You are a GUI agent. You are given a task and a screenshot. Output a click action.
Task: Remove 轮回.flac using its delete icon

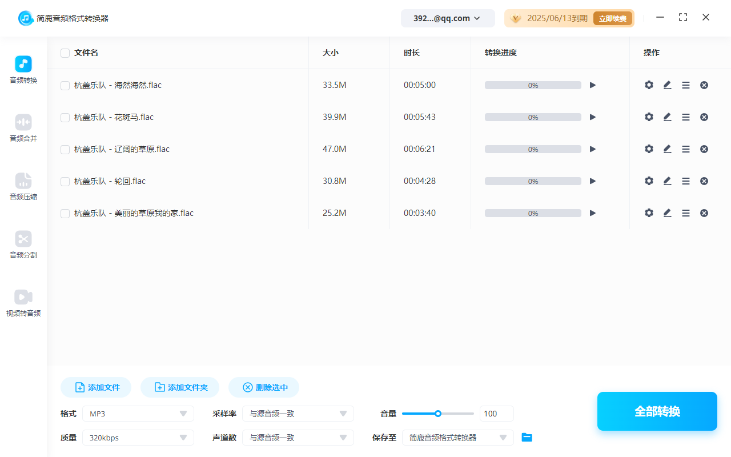click(x=704, y=181)
